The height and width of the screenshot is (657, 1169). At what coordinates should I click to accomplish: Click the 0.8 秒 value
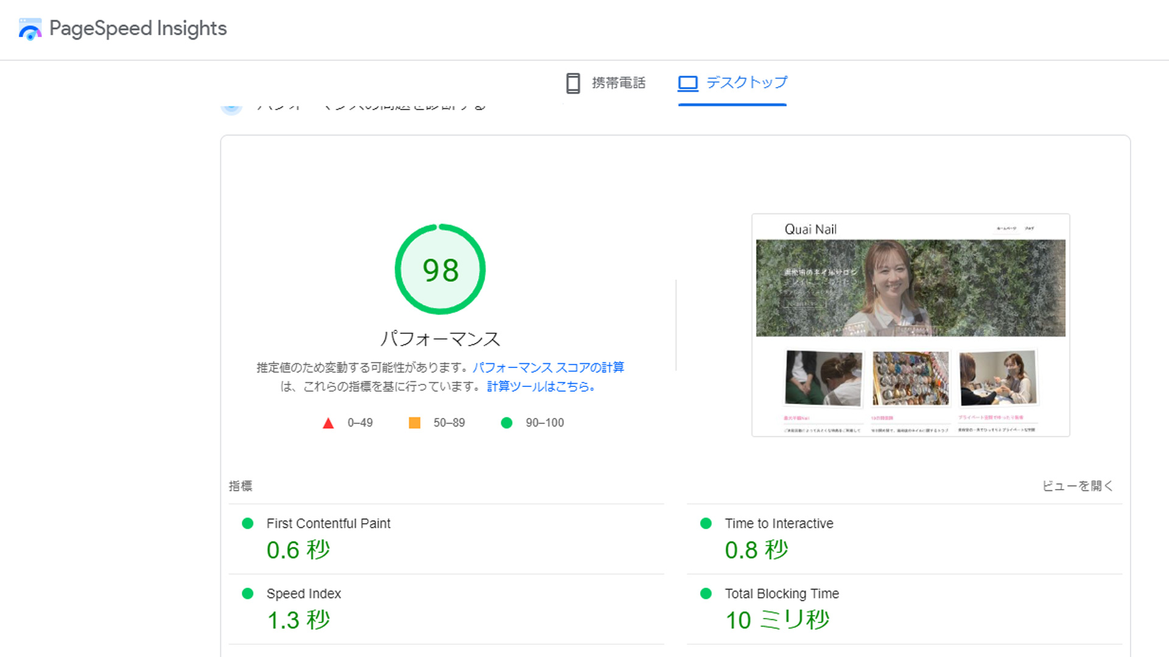tap(756, 550)
